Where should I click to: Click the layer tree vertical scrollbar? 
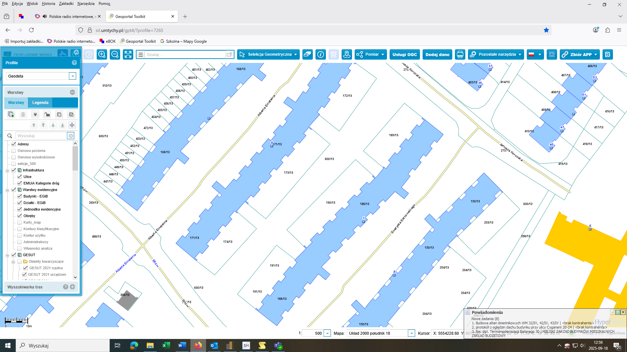[x=75, y=159]
